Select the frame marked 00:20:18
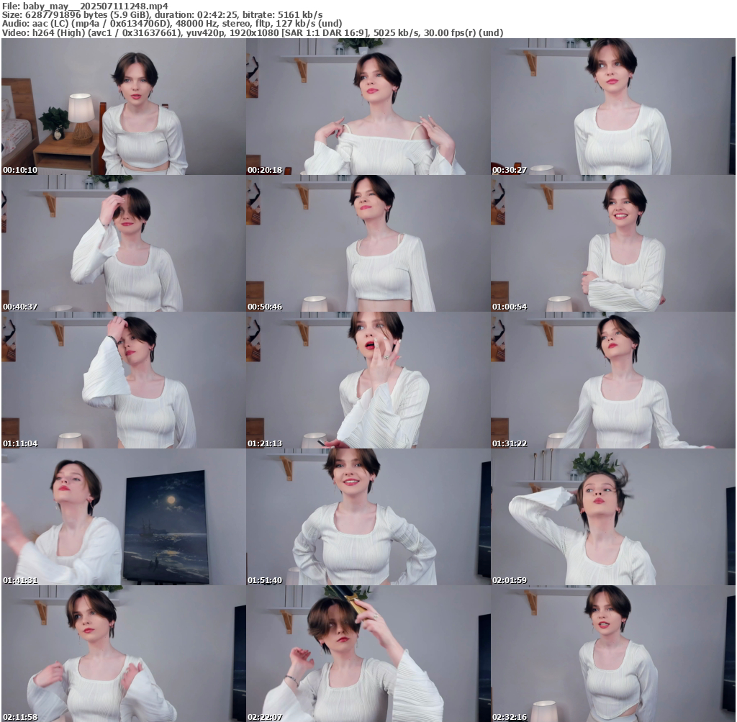 [368, 107]
